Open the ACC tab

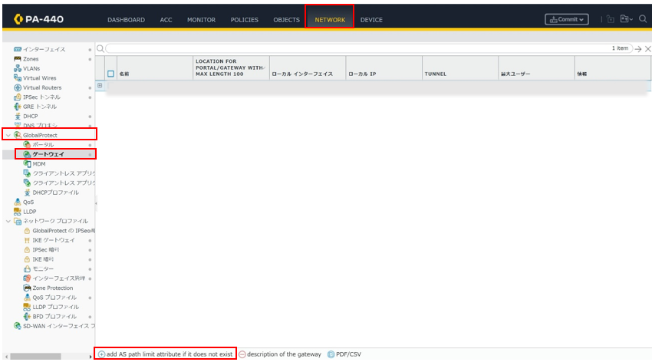click(166, 19)
